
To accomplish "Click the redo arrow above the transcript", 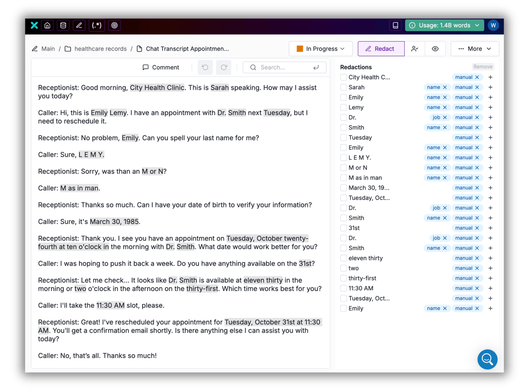I will tap(223, 67).
